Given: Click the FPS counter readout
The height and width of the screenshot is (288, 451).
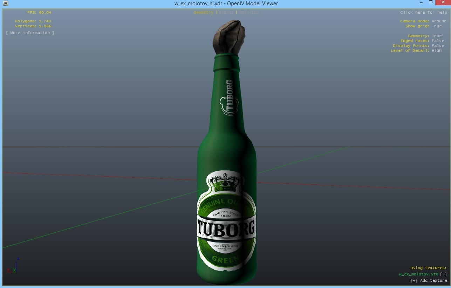Looking at the screenshot, I should click(x=39, y=12).
